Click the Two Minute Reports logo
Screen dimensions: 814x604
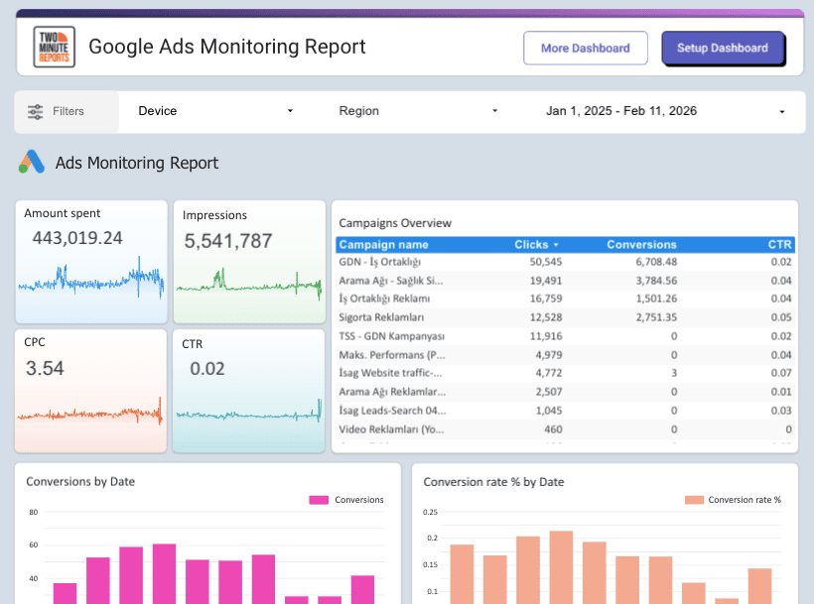tap(51, 47)
